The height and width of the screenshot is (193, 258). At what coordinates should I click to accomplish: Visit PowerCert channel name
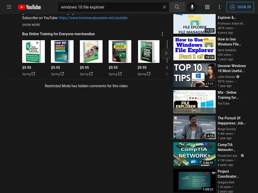(x=228, y=156)
